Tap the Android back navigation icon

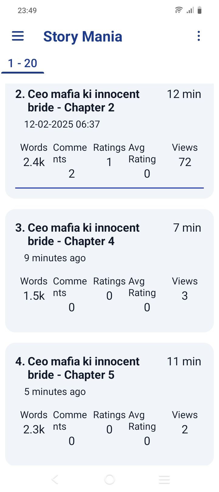55,479
